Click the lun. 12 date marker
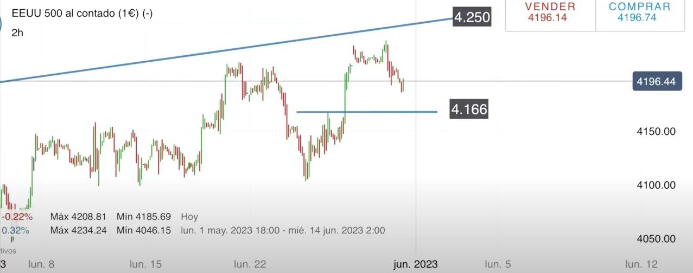 tap(641, 264)
